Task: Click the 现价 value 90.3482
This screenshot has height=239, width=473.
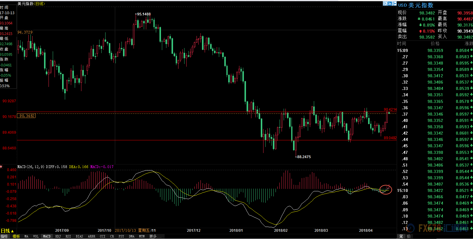Action: point(427,13)
